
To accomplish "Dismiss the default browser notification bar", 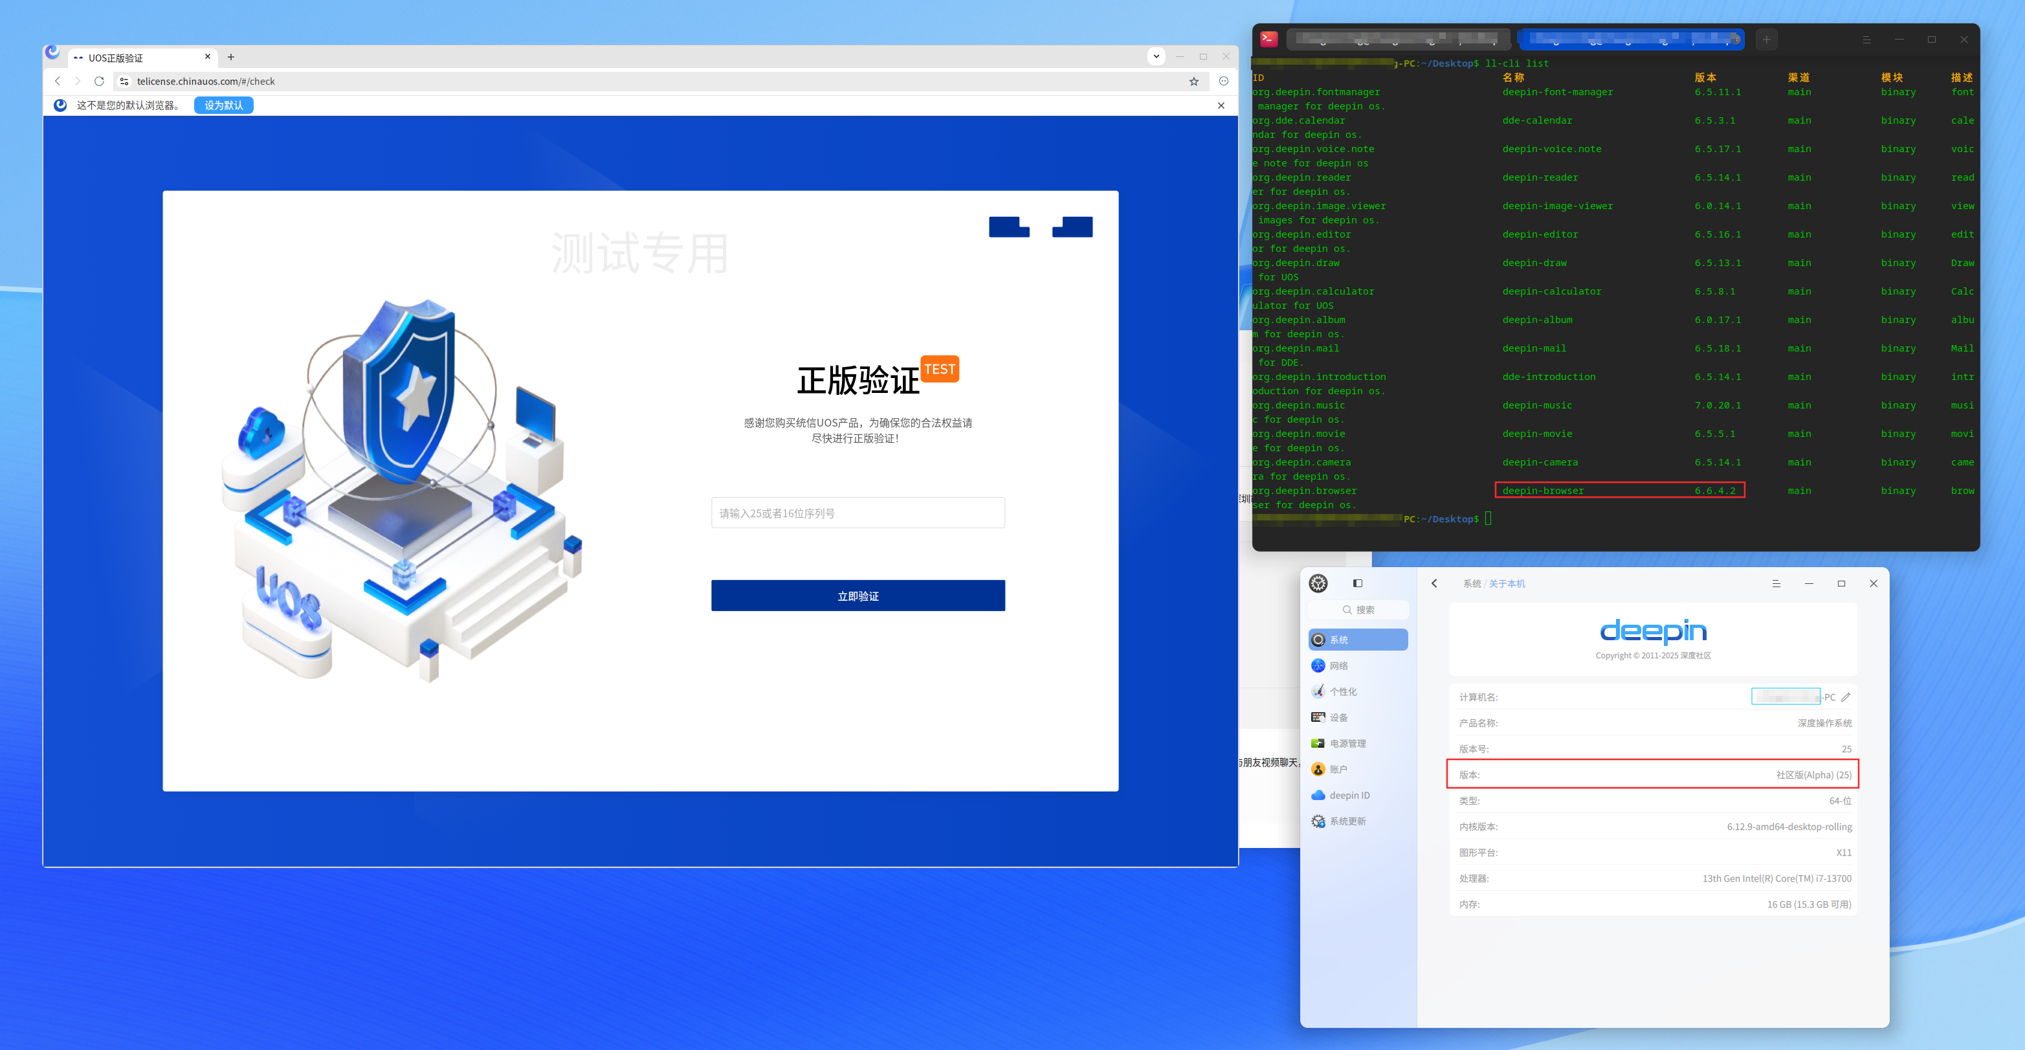I will tap(1221, 106).
